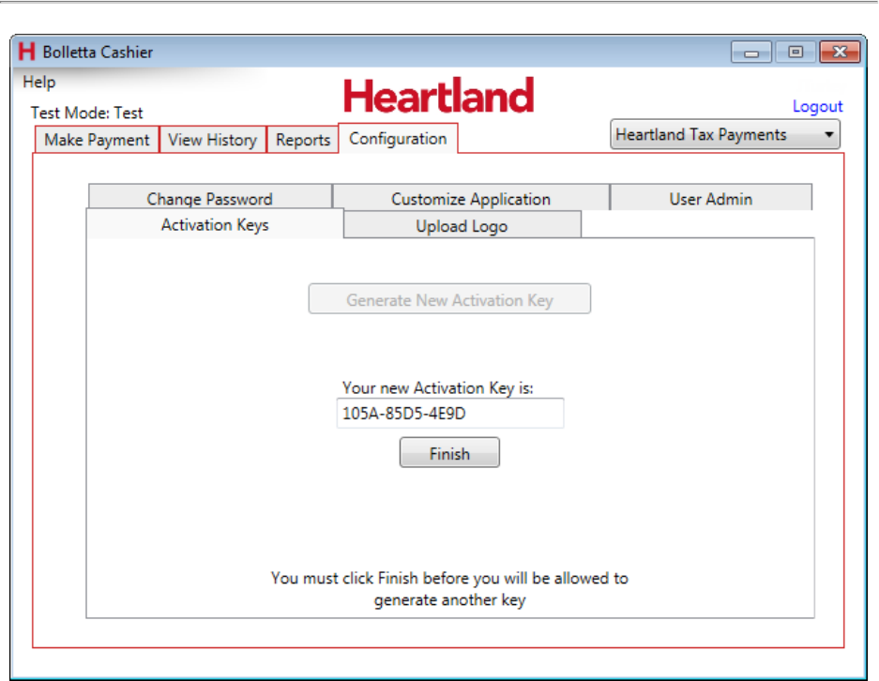The width and height of the screenshot is (879, 681).
Task: Click 'You must click Finish' notice text
Action: pyautogui.click(x=449, y=588)
